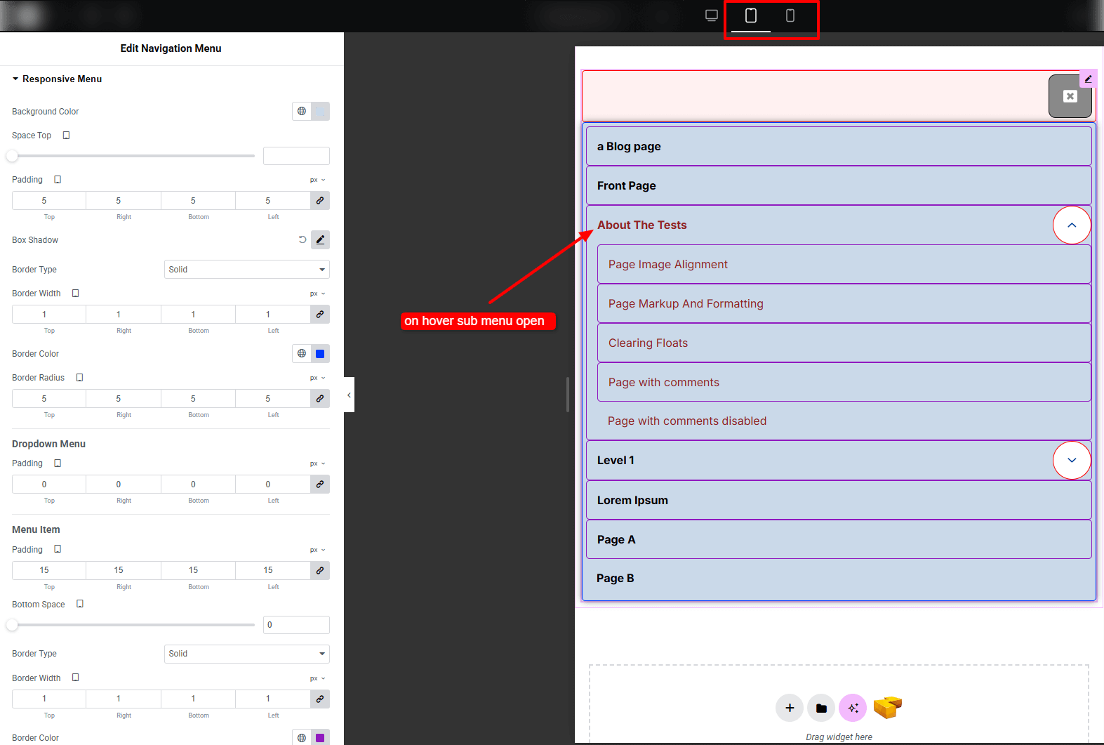Unlink Border Radius values
This screenshot has height=745, width=1104.
pyautogui.click(x=320, y=399)
